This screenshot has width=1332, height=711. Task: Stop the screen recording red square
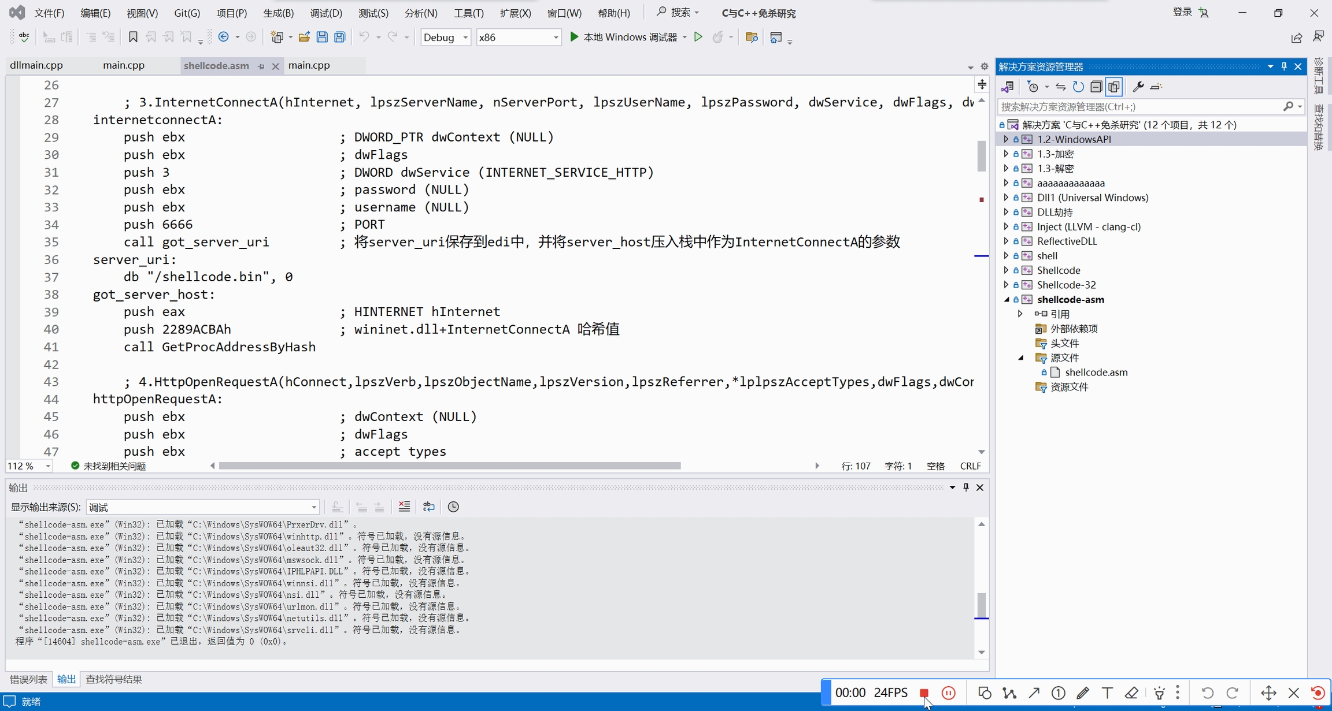coord(924,693)
